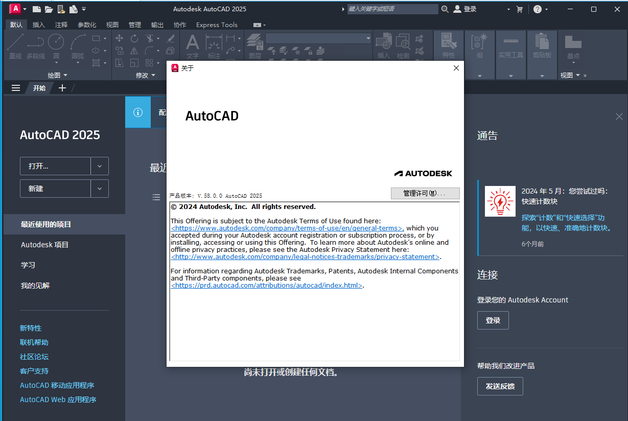Click the Open from mobile device icon
The width and height of the screenshot is (628, 421).
tap(61, 9)
